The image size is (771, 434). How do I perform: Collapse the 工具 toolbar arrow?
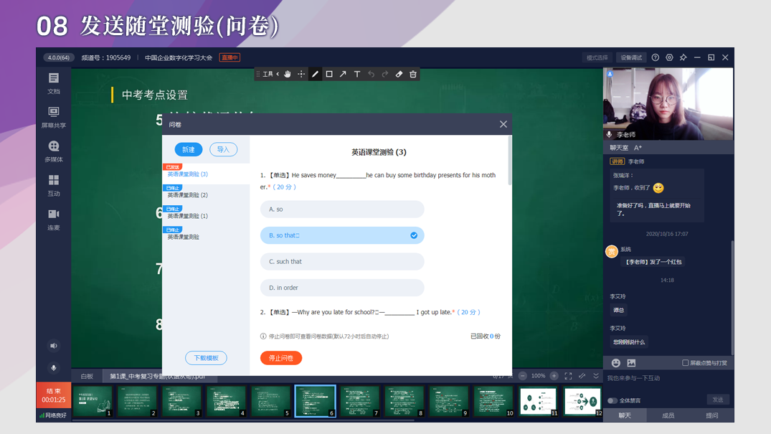[278, 74]
